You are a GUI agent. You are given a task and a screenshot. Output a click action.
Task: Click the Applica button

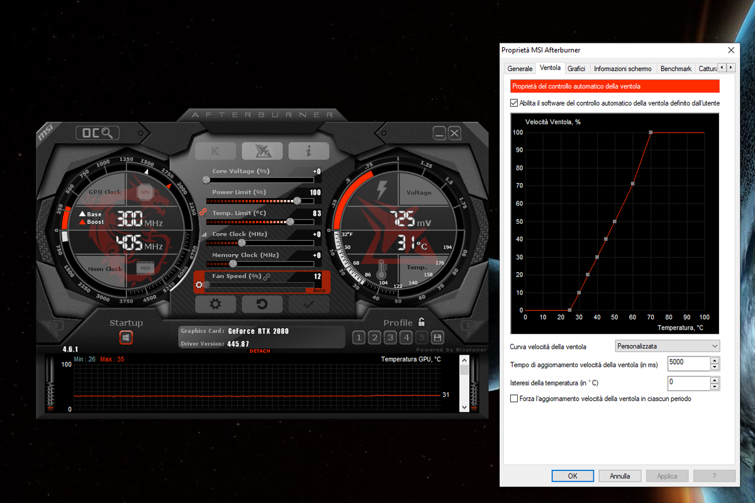(x=667, y=476)
